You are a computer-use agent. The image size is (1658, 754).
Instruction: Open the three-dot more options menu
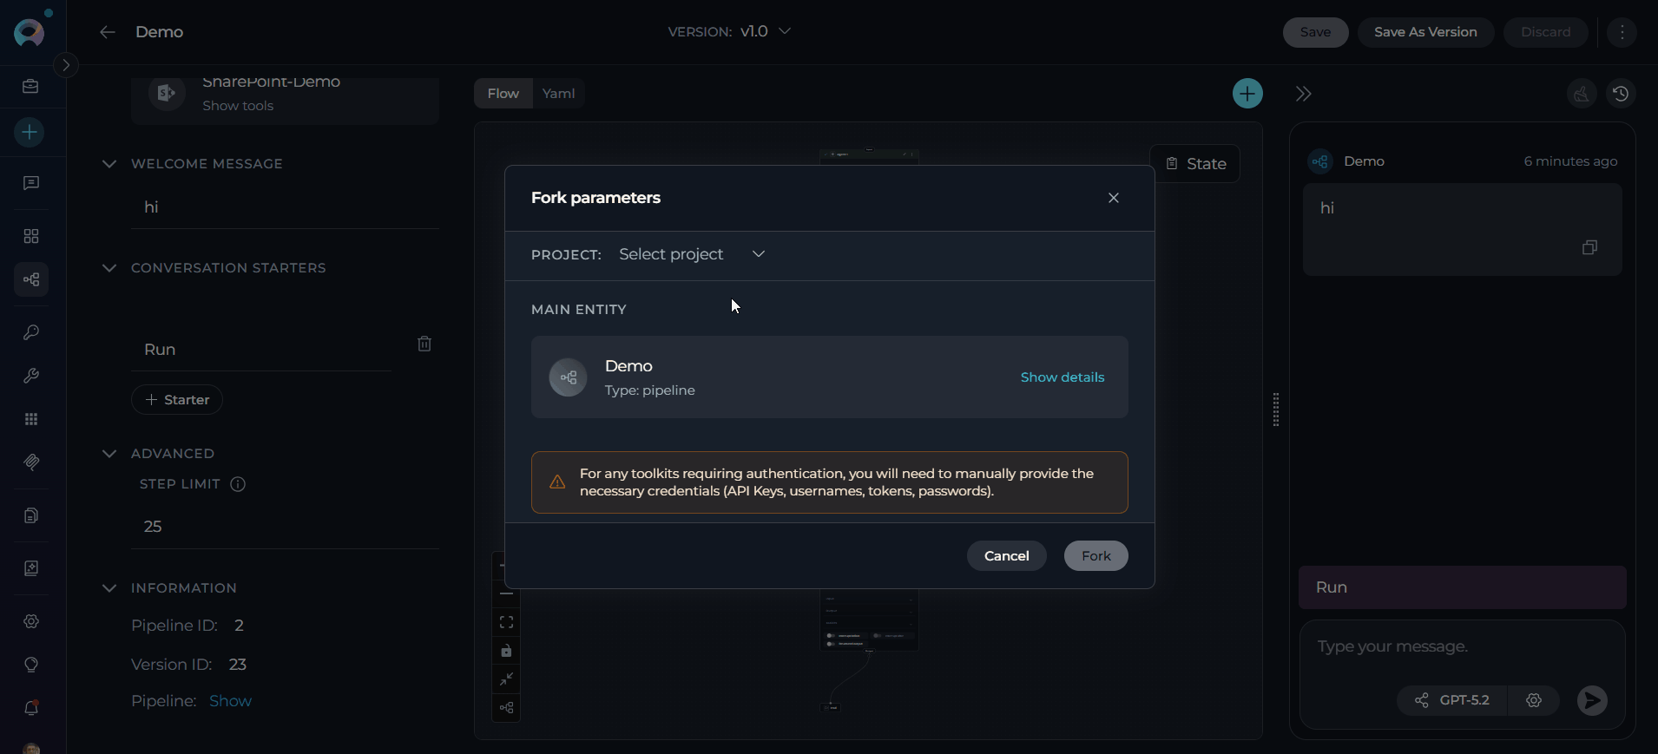coord(1622,32)
